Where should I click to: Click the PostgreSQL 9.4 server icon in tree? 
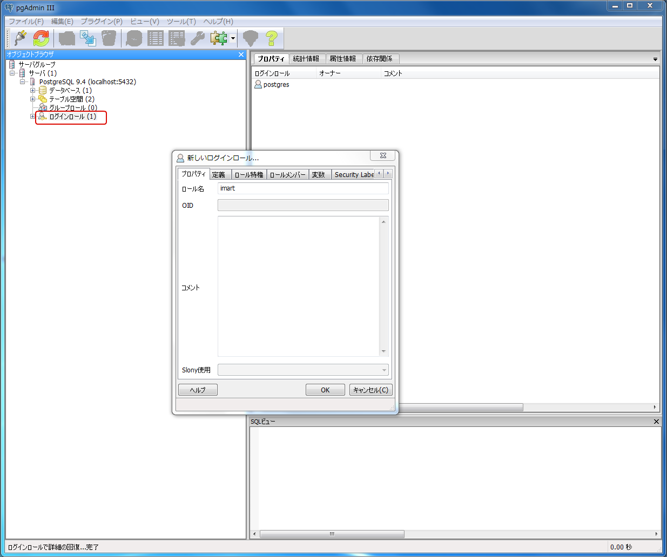click(x=32, y=81)
